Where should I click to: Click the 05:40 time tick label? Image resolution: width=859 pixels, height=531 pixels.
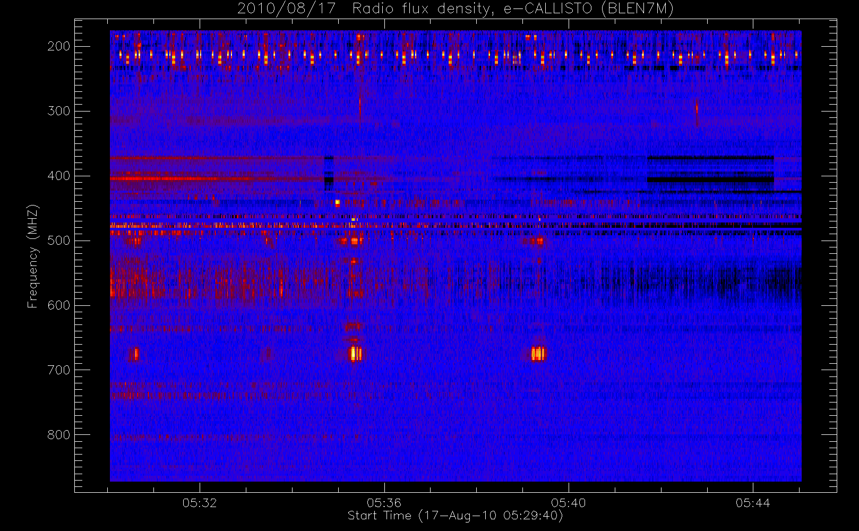click(569, 503)
